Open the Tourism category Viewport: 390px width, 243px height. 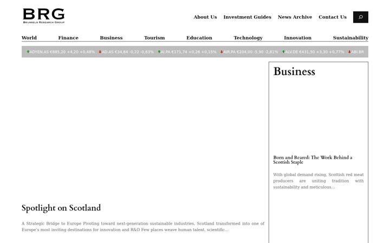[154, 38]
